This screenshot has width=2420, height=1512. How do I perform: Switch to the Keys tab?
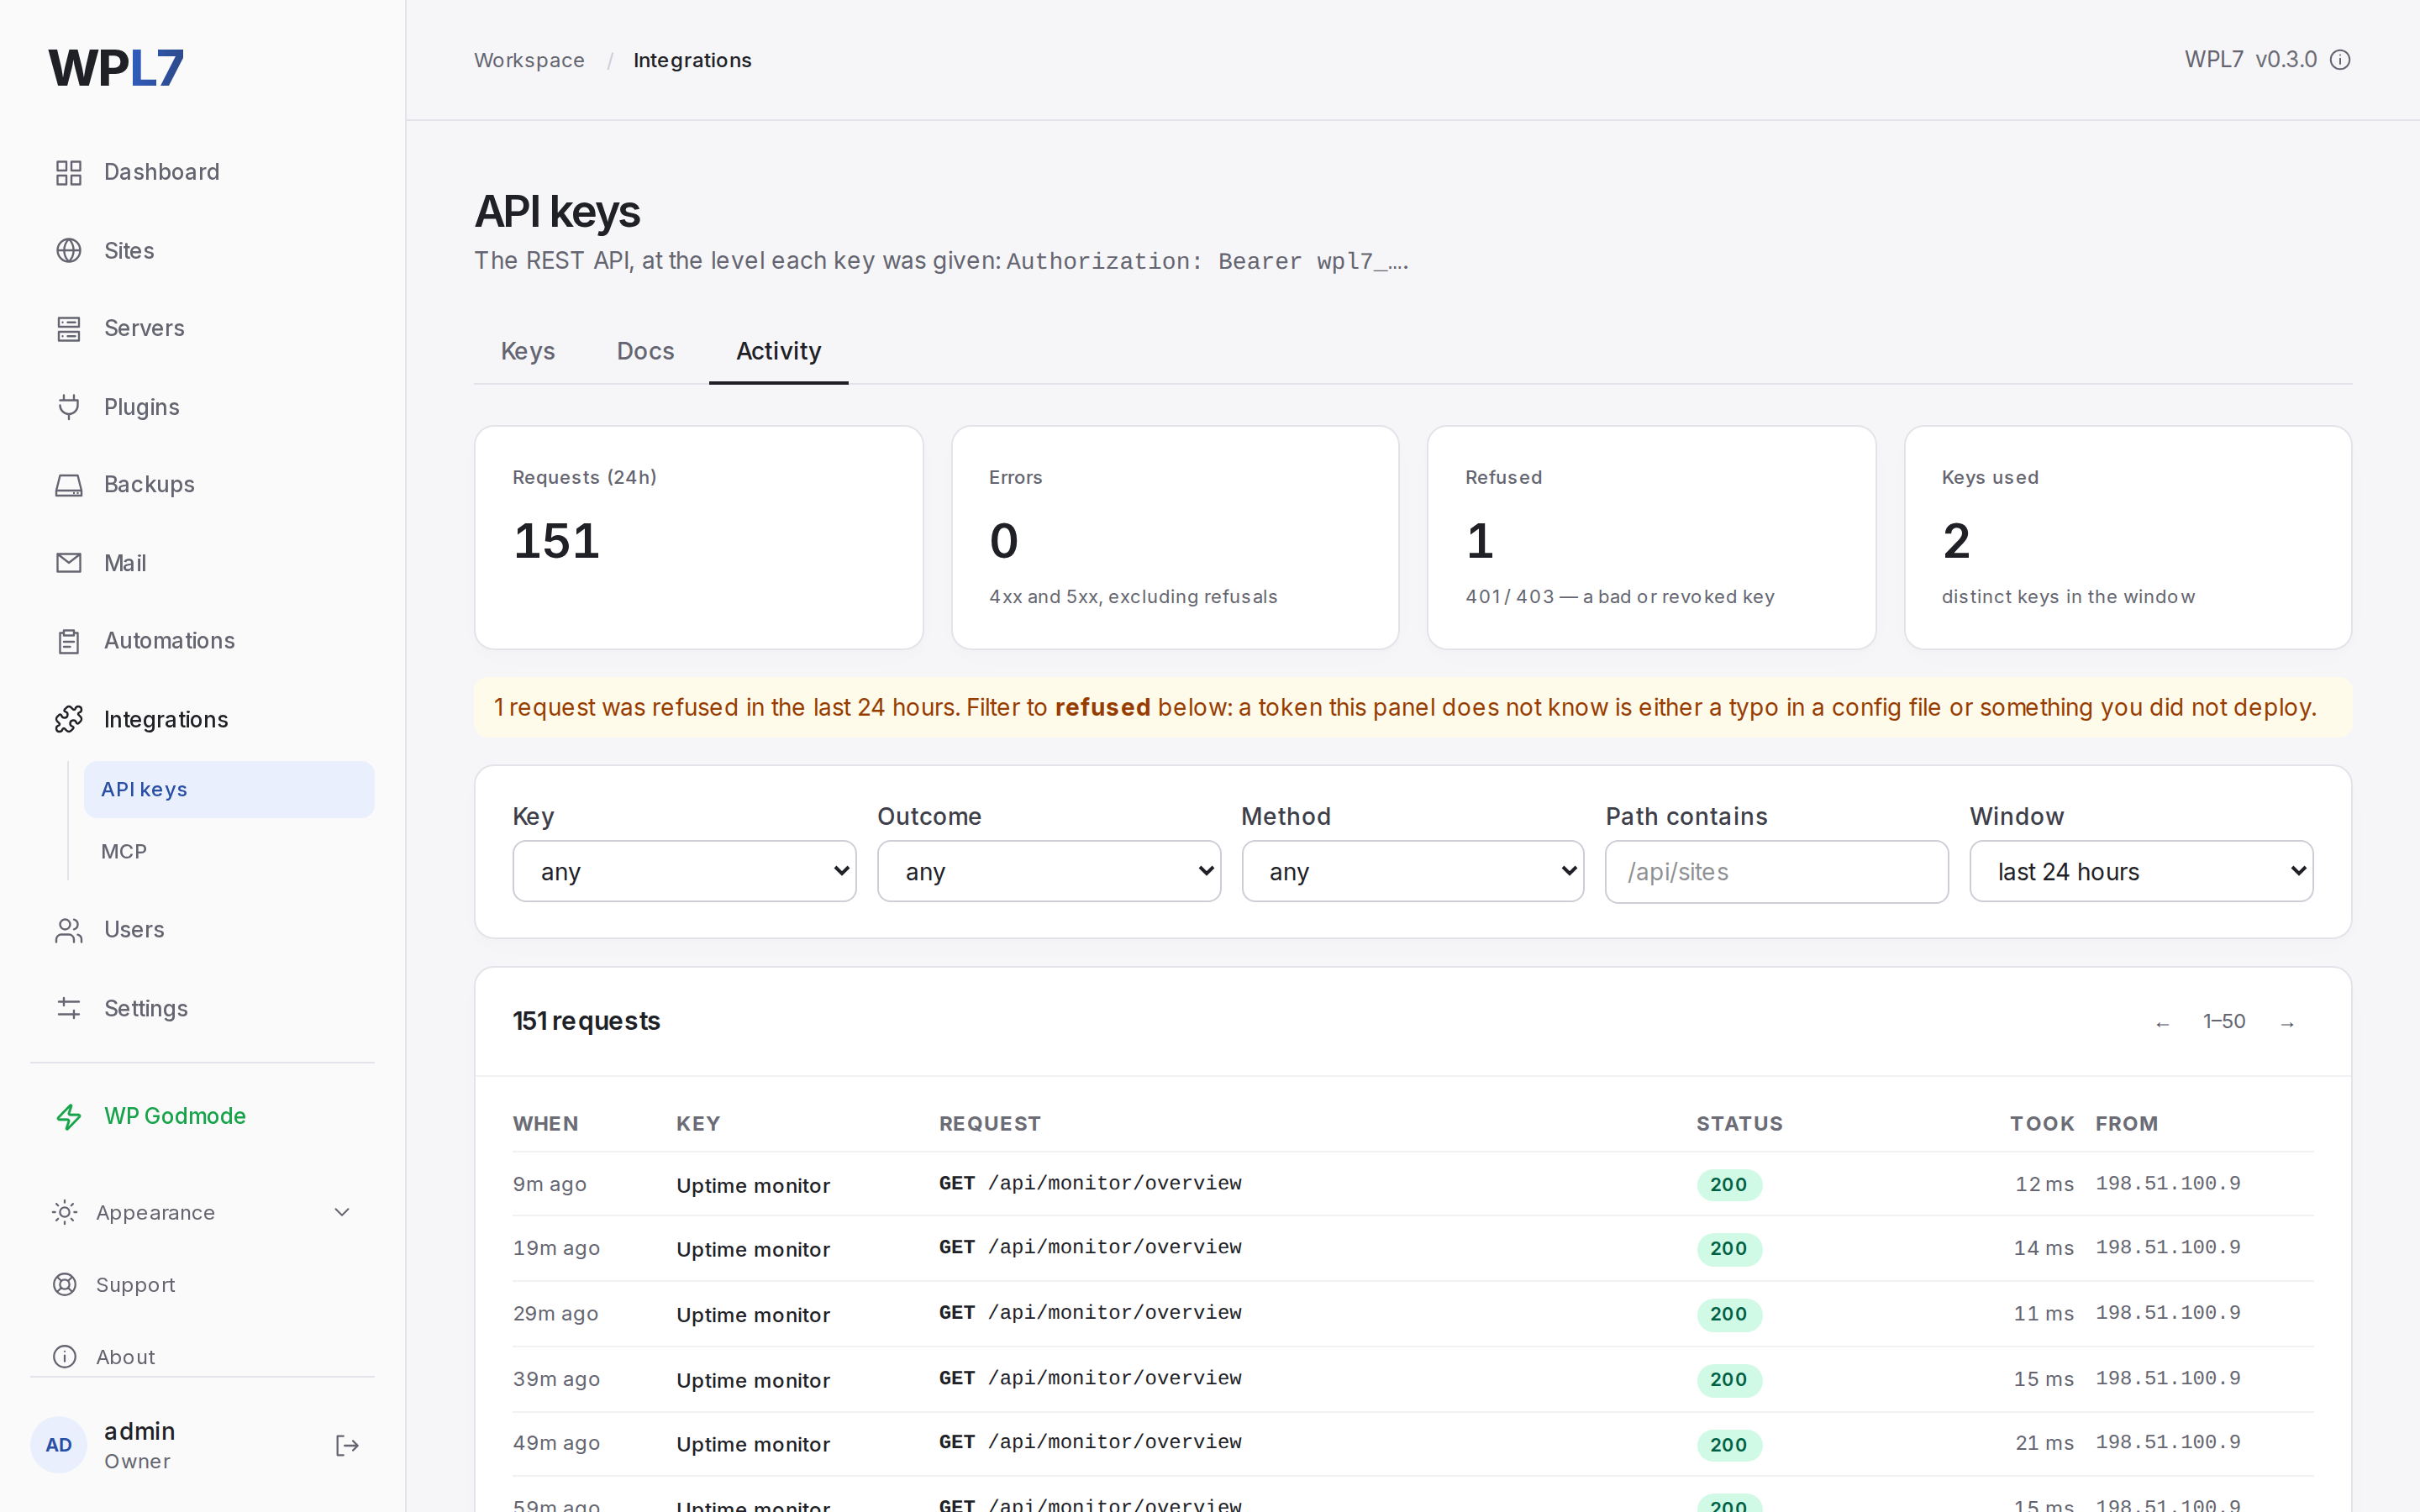[x=527, y=351]
